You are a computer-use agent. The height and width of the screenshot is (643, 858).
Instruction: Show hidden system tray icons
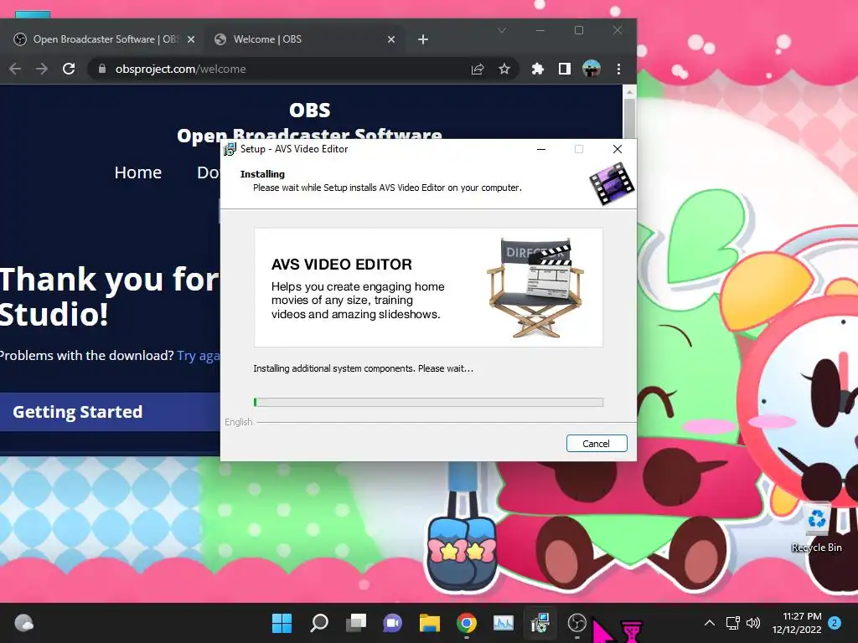pos(709,623)
